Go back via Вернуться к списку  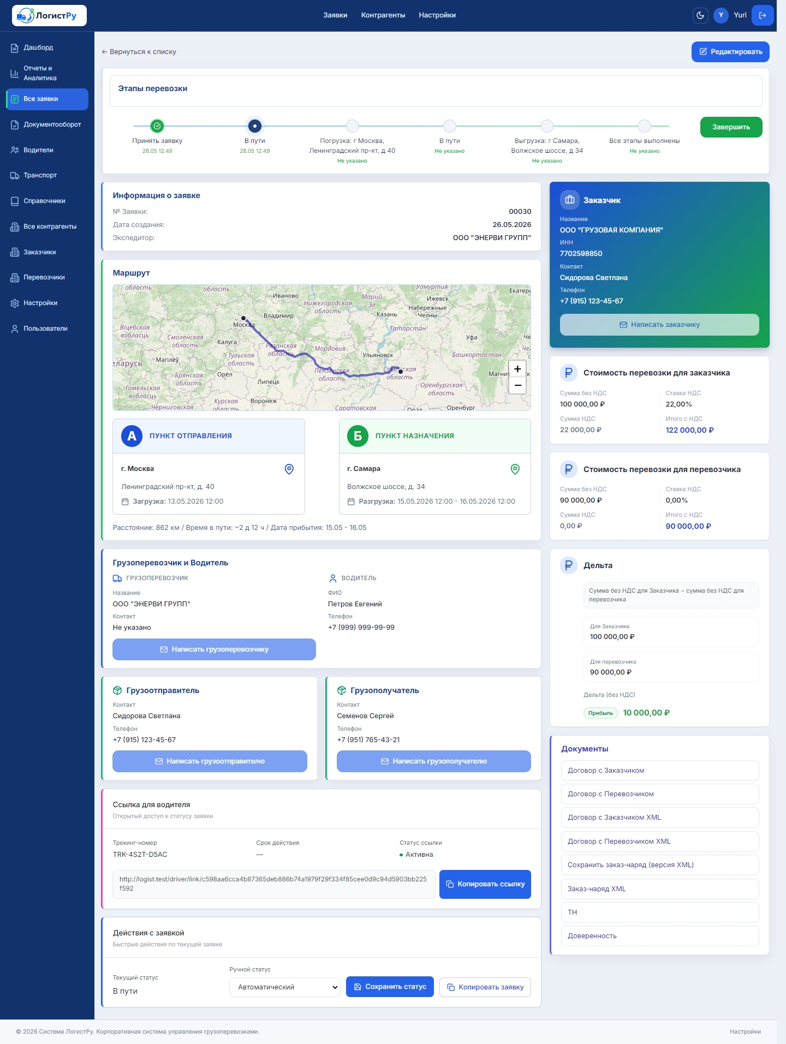[139, 52]
